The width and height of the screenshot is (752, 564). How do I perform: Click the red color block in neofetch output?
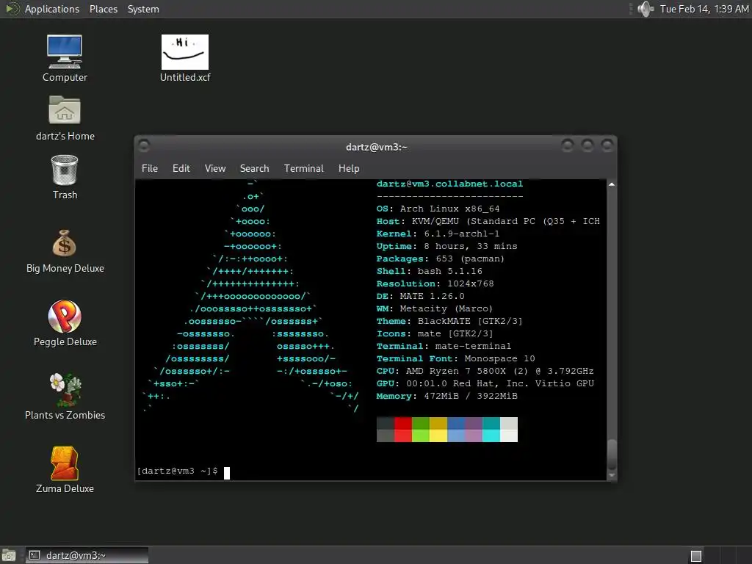403,429
